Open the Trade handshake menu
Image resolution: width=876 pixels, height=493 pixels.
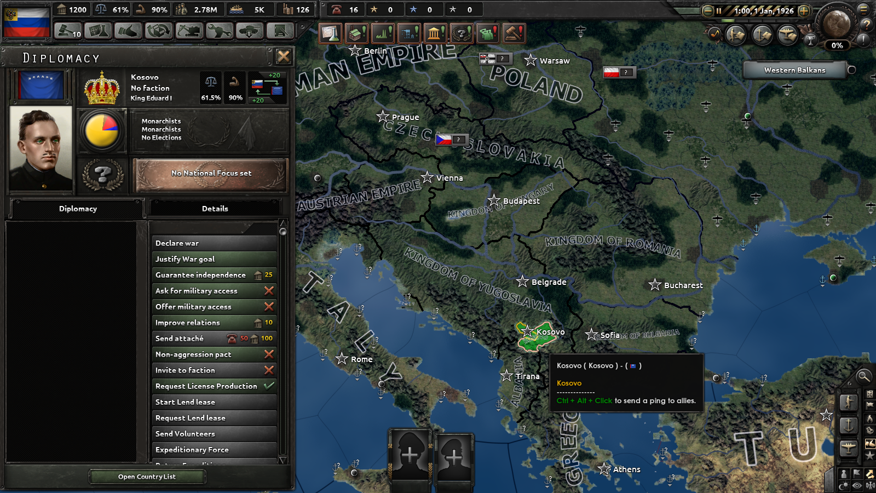pos(128,31)
